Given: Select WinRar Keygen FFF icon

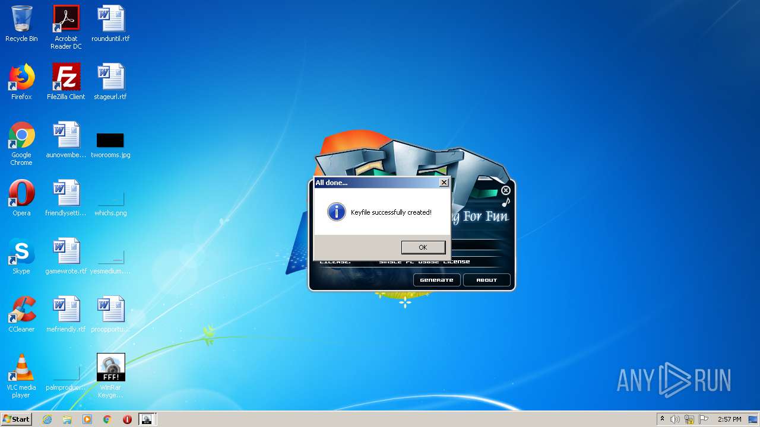Looking at the screenshot, I should (x=110, y=376).
